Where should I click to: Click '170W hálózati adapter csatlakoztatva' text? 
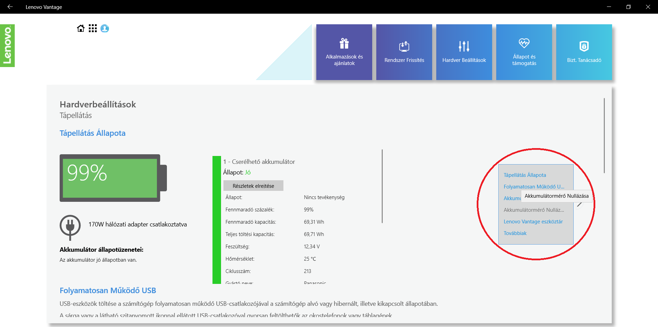pyautogui.click(x=138, y=224)
